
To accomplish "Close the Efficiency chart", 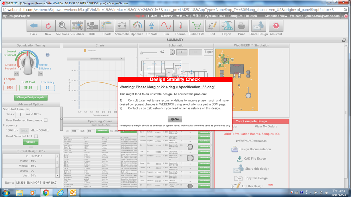I will [x=121, y=58].
